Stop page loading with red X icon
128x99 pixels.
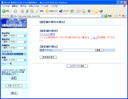coord(22,11)
